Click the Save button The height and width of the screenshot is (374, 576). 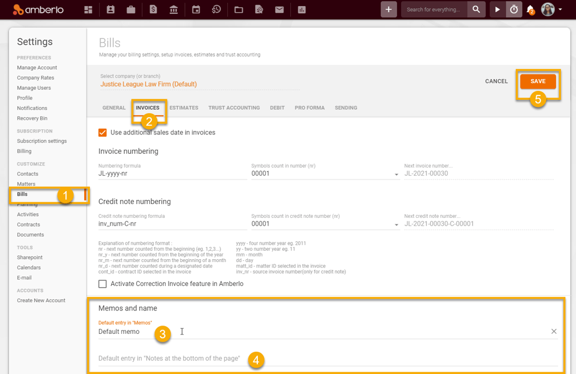click(x=538, y=81)
